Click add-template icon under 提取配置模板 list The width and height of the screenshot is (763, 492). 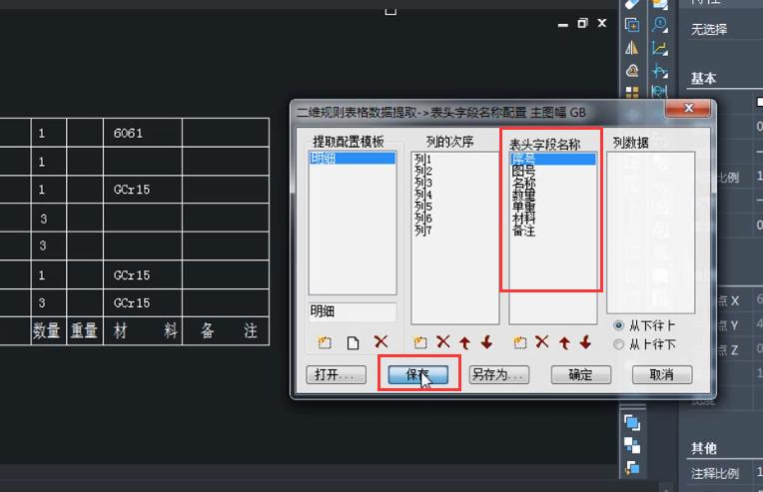(325, 342)
